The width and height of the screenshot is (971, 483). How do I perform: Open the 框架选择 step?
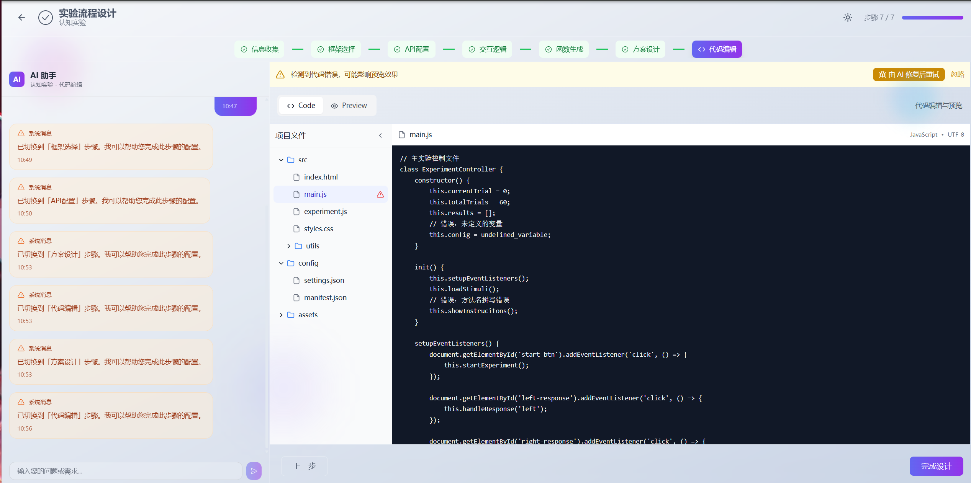(336, 49)
